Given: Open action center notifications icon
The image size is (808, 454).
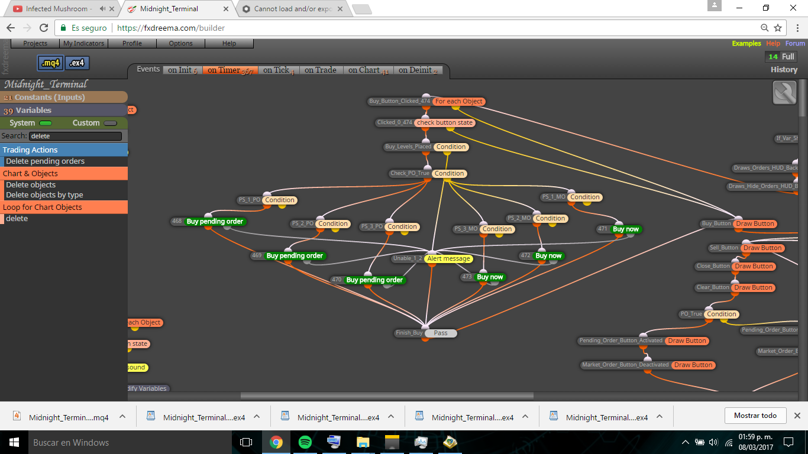Looking at the screenshot, I should click(788, 442).
